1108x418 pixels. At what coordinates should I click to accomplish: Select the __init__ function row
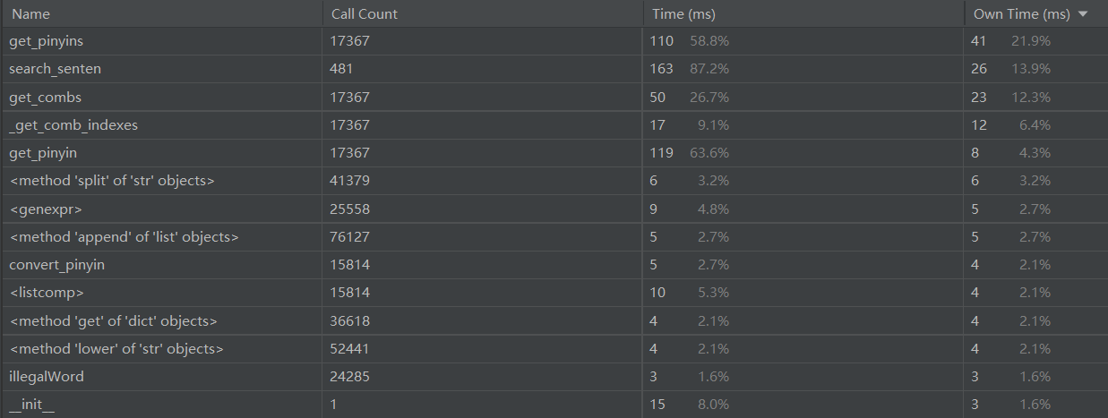[32, 405]
